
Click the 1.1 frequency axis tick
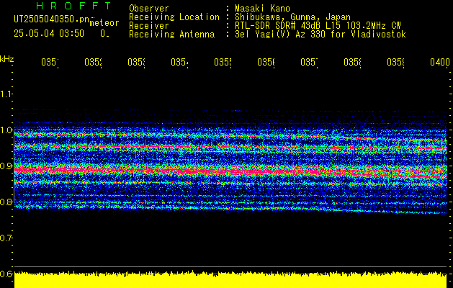[6, 94]
